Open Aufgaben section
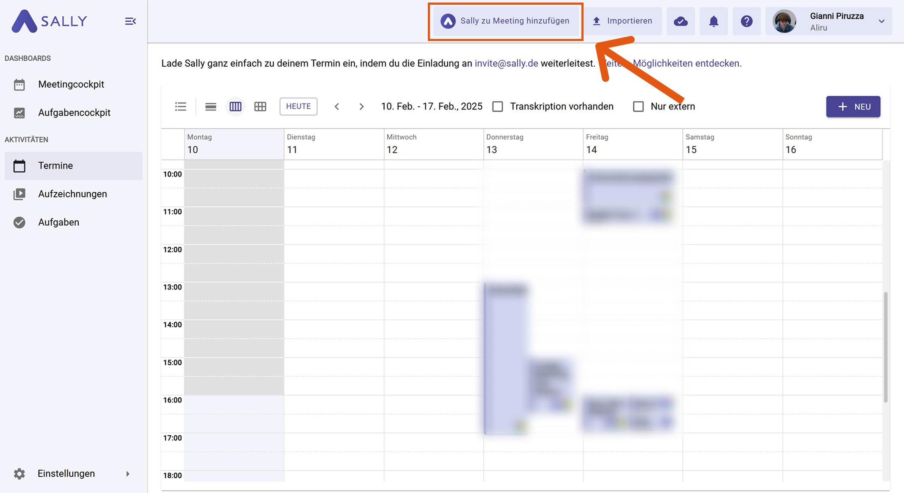904x493 pixels. click(74, 222)
